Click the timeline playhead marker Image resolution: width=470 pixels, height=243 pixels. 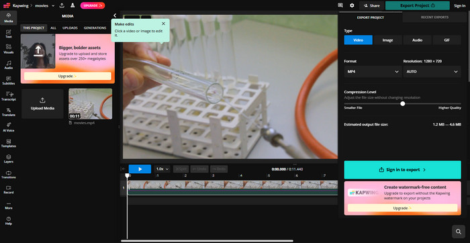point(127,176)
